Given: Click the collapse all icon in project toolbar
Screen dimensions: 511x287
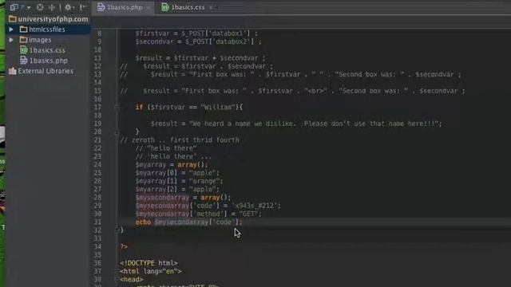Looking at the screenshot, I should click(x=52, y=7).
